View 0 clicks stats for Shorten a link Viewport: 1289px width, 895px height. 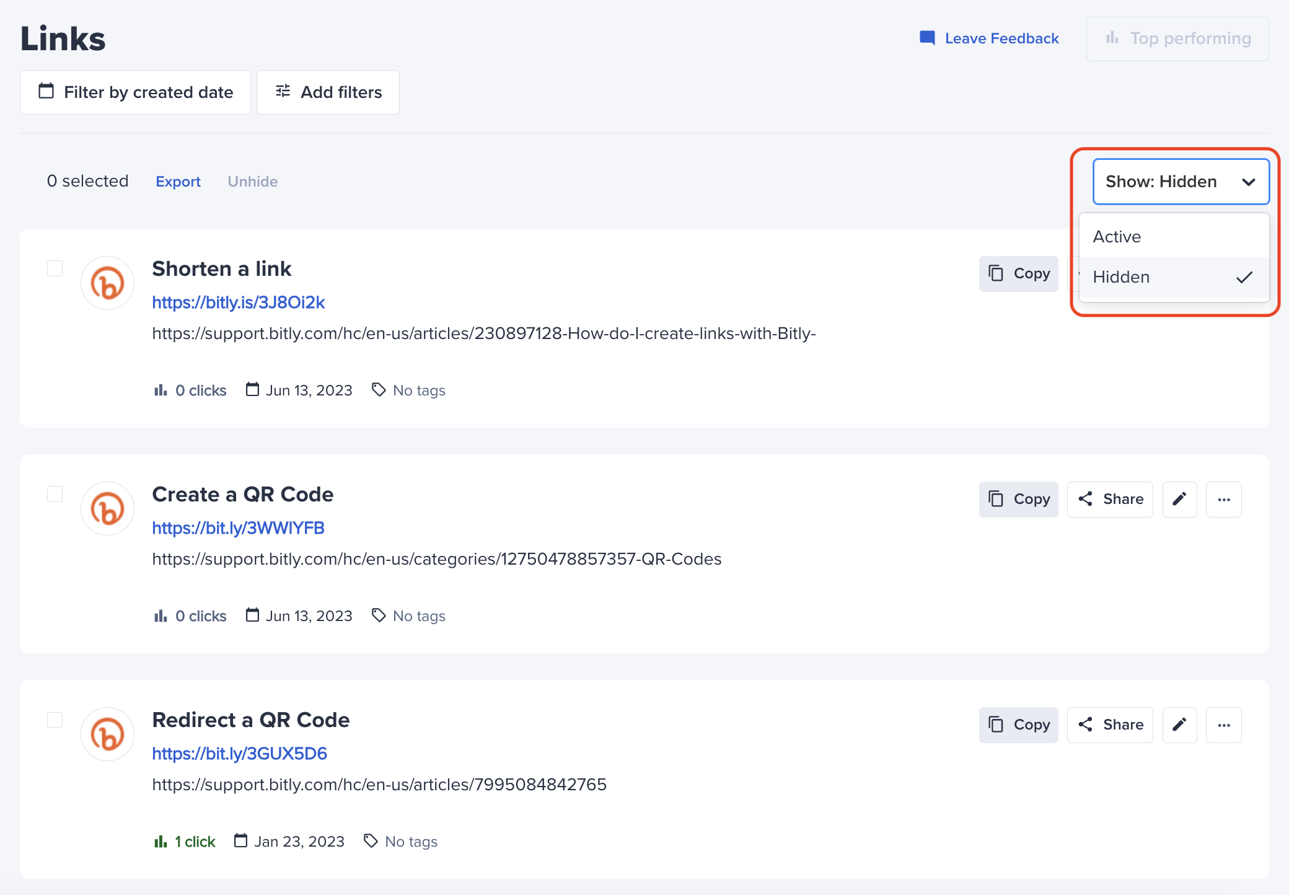[190, 390]
